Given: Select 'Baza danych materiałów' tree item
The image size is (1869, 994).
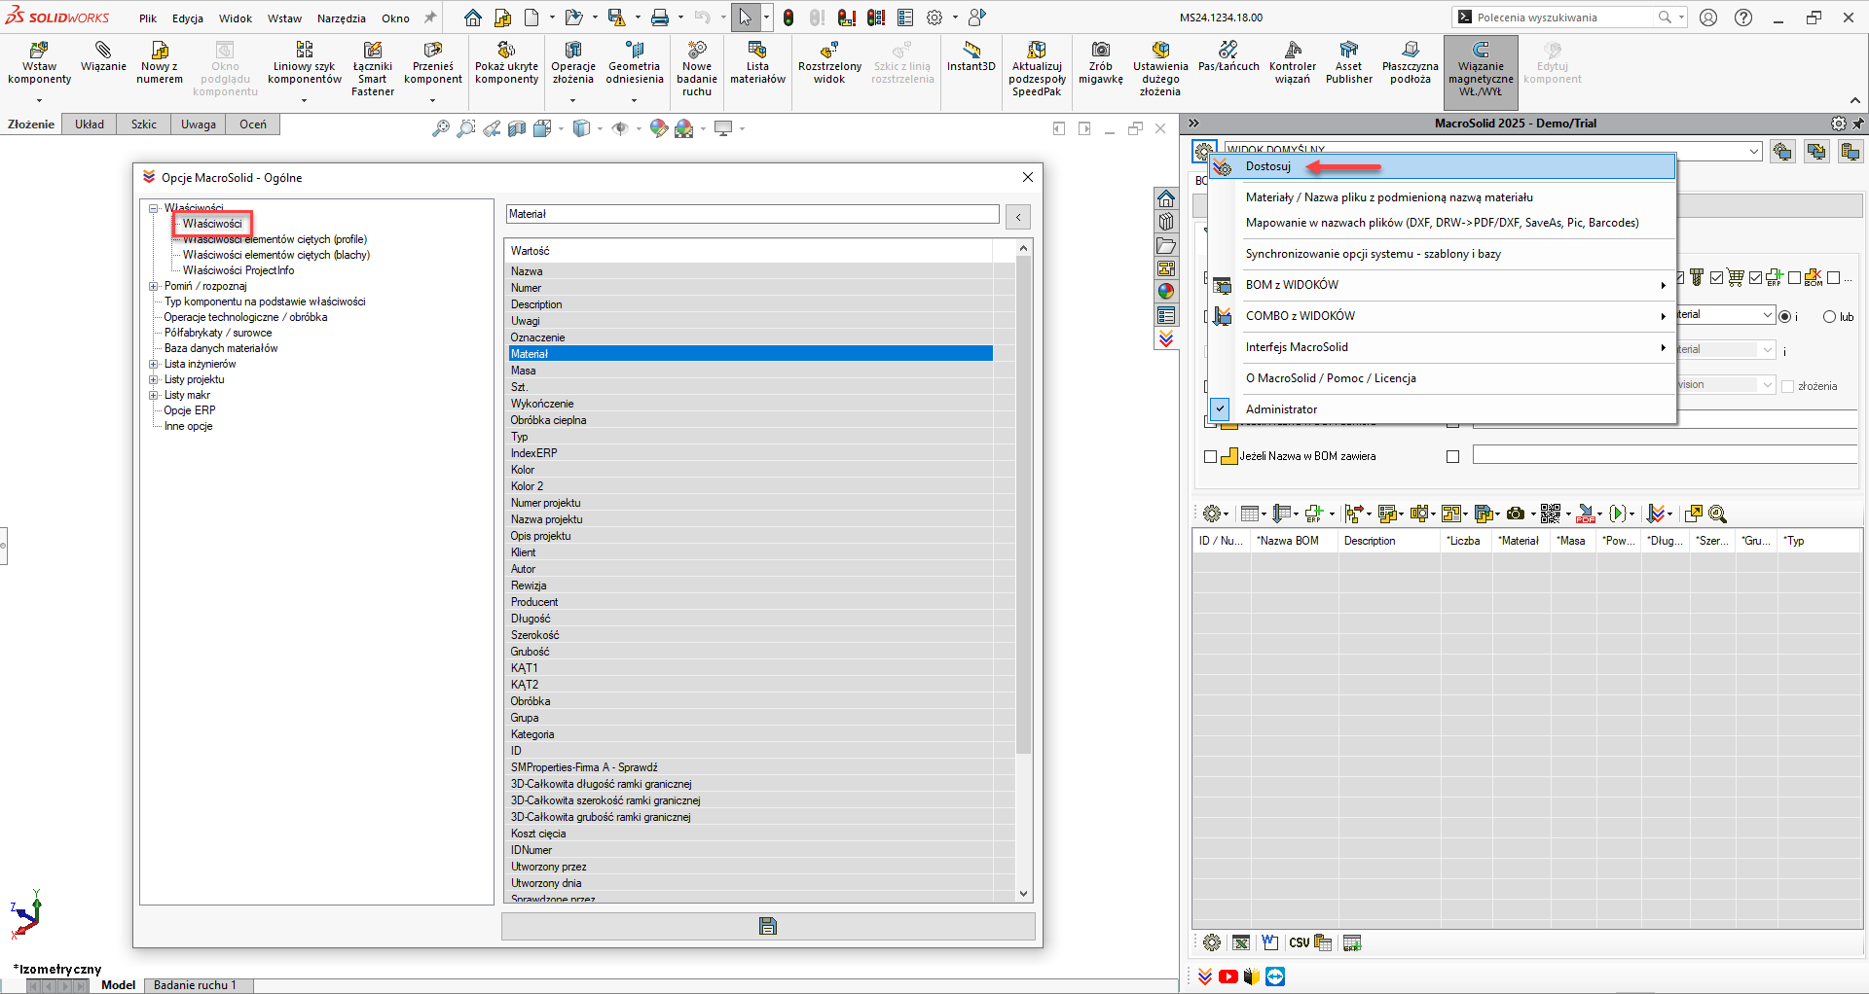Looking at the screenshot, I should [x=221, y=348].
